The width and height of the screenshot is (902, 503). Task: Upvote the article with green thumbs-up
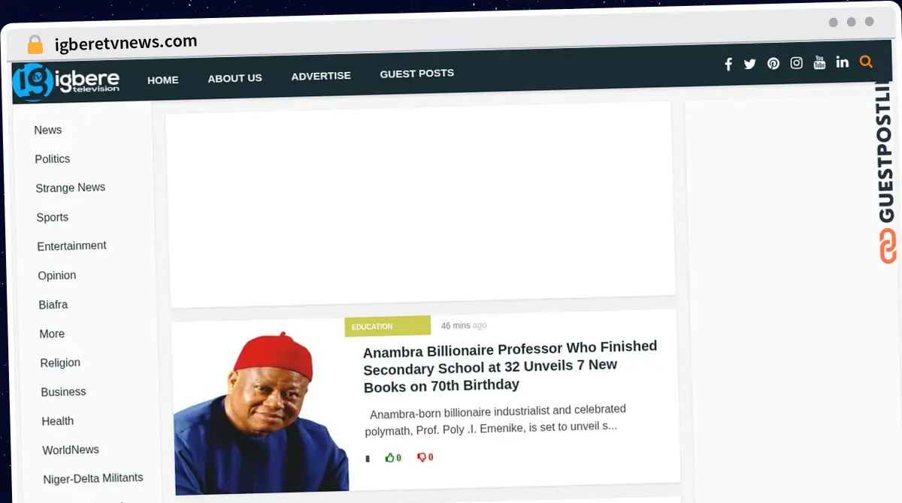click(x=392, y=457)
